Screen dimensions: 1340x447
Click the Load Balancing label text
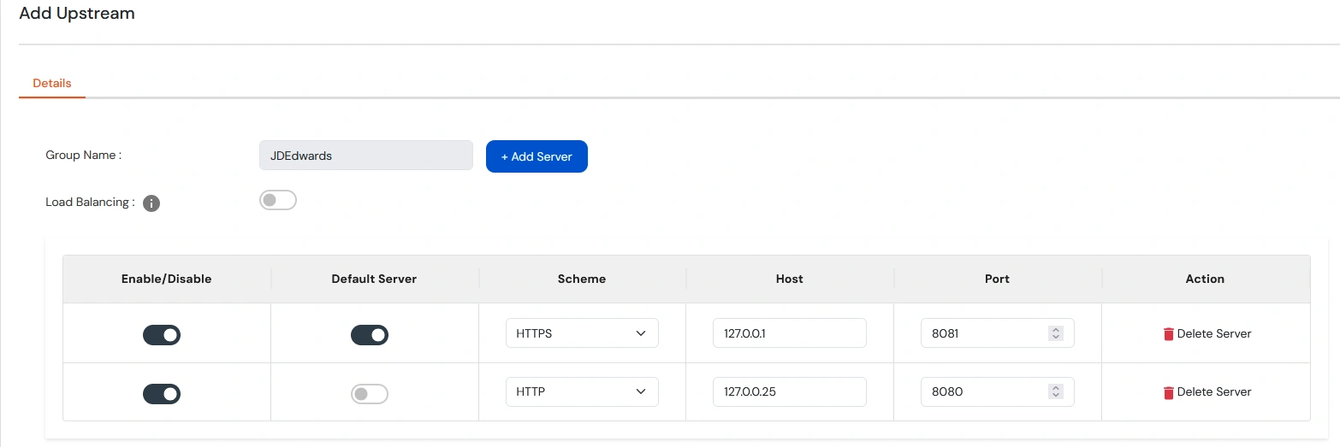(90, 203)
